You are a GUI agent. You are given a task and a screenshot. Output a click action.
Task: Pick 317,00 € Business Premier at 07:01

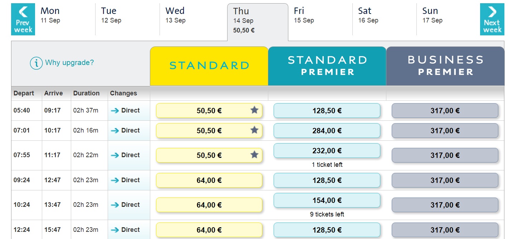445,131
